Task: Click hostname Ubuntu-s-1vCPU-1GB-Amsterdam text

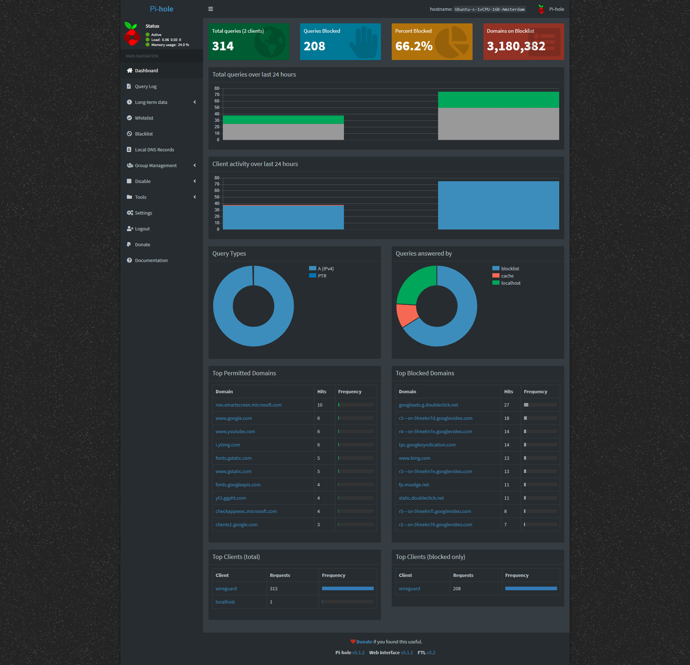Action: (489, 9)
